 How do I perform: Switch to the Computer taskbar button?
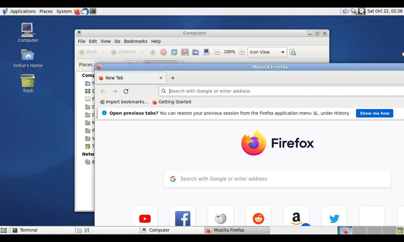coord(173,230)
